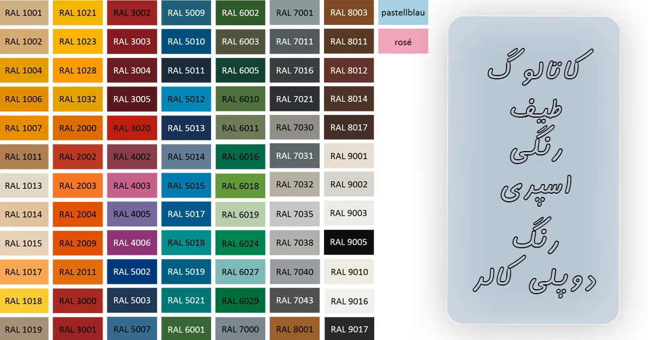Select the RAL 7021 swatch

click(x=295, y=99)
